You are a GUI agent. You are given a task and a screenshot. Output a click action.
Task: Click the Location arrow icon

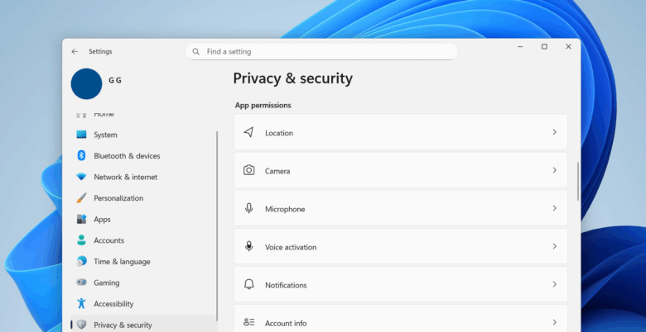click(248, 132)
